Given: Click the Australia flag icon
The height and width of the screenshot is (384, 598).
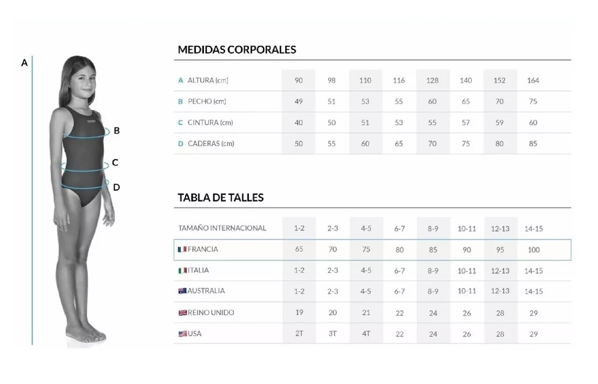Looking at the screenshot, I should click(182, 291).
